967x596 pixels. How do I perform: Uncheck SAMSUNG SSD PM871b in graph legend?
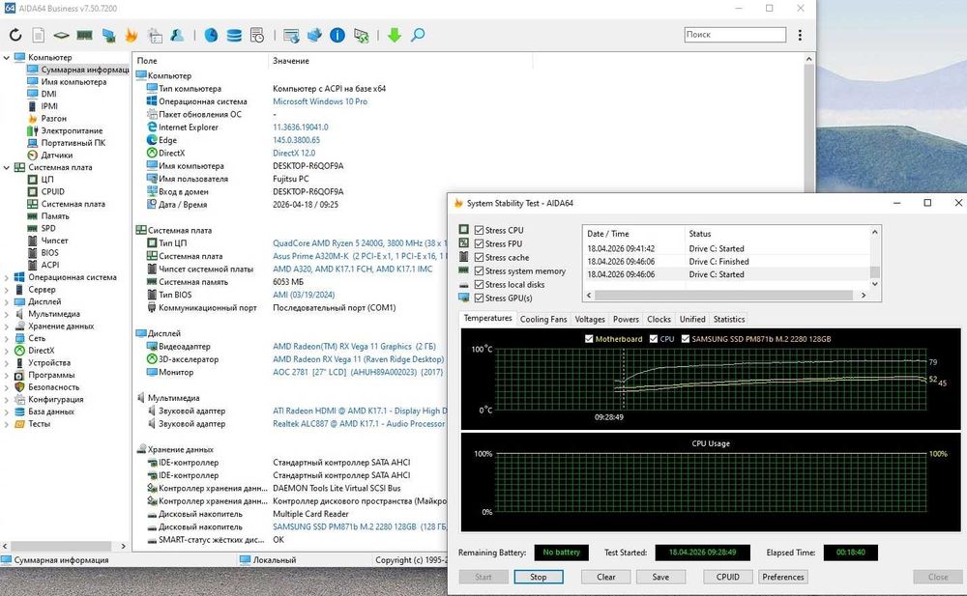pos(686,339)
